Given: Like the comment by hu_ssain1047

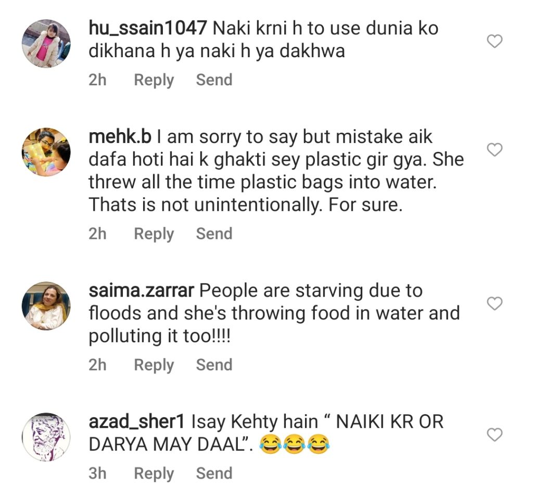Looking at the screenshot, I should pyautogui.click(x=494, y=41).
